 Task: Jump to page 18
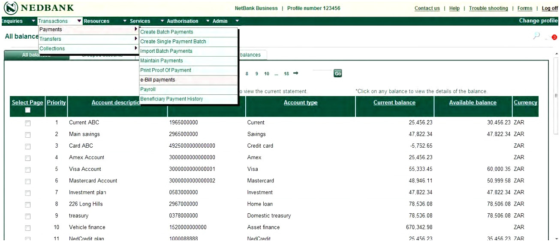pyautogui.click(x=286, y=73)
